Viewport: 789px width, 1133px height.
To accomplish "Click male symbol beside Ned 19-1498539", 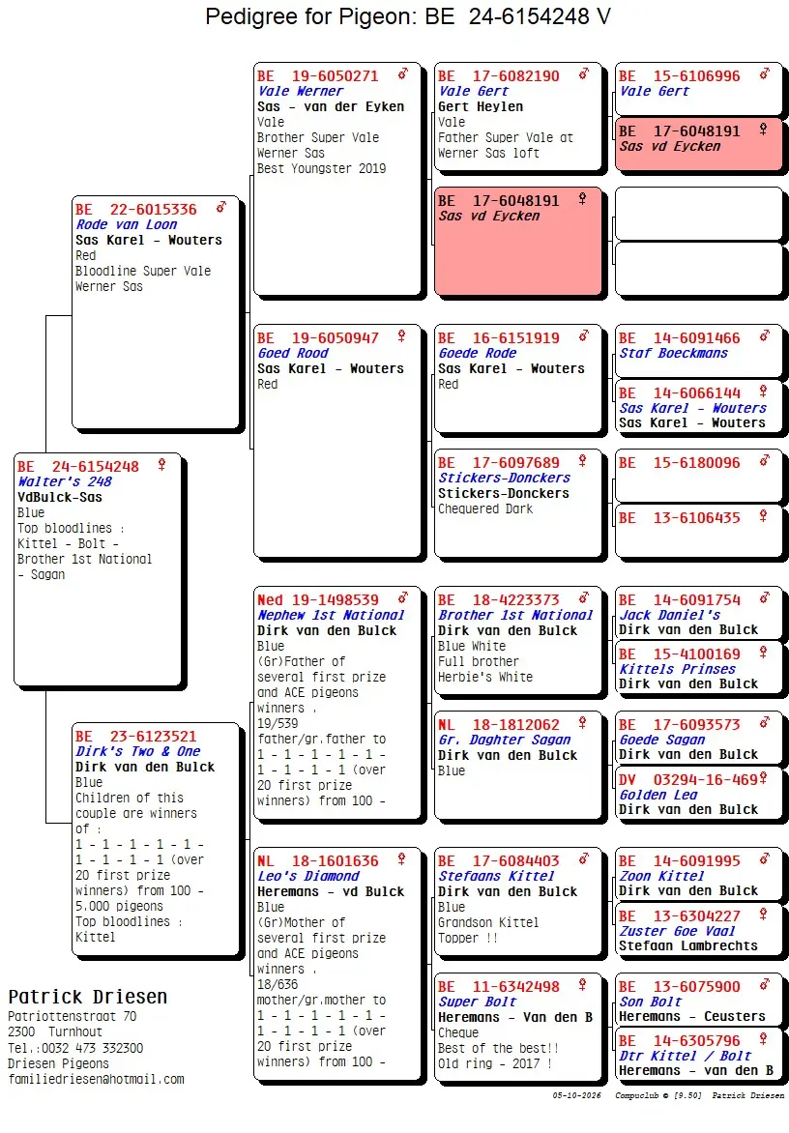I will point(403,598).
